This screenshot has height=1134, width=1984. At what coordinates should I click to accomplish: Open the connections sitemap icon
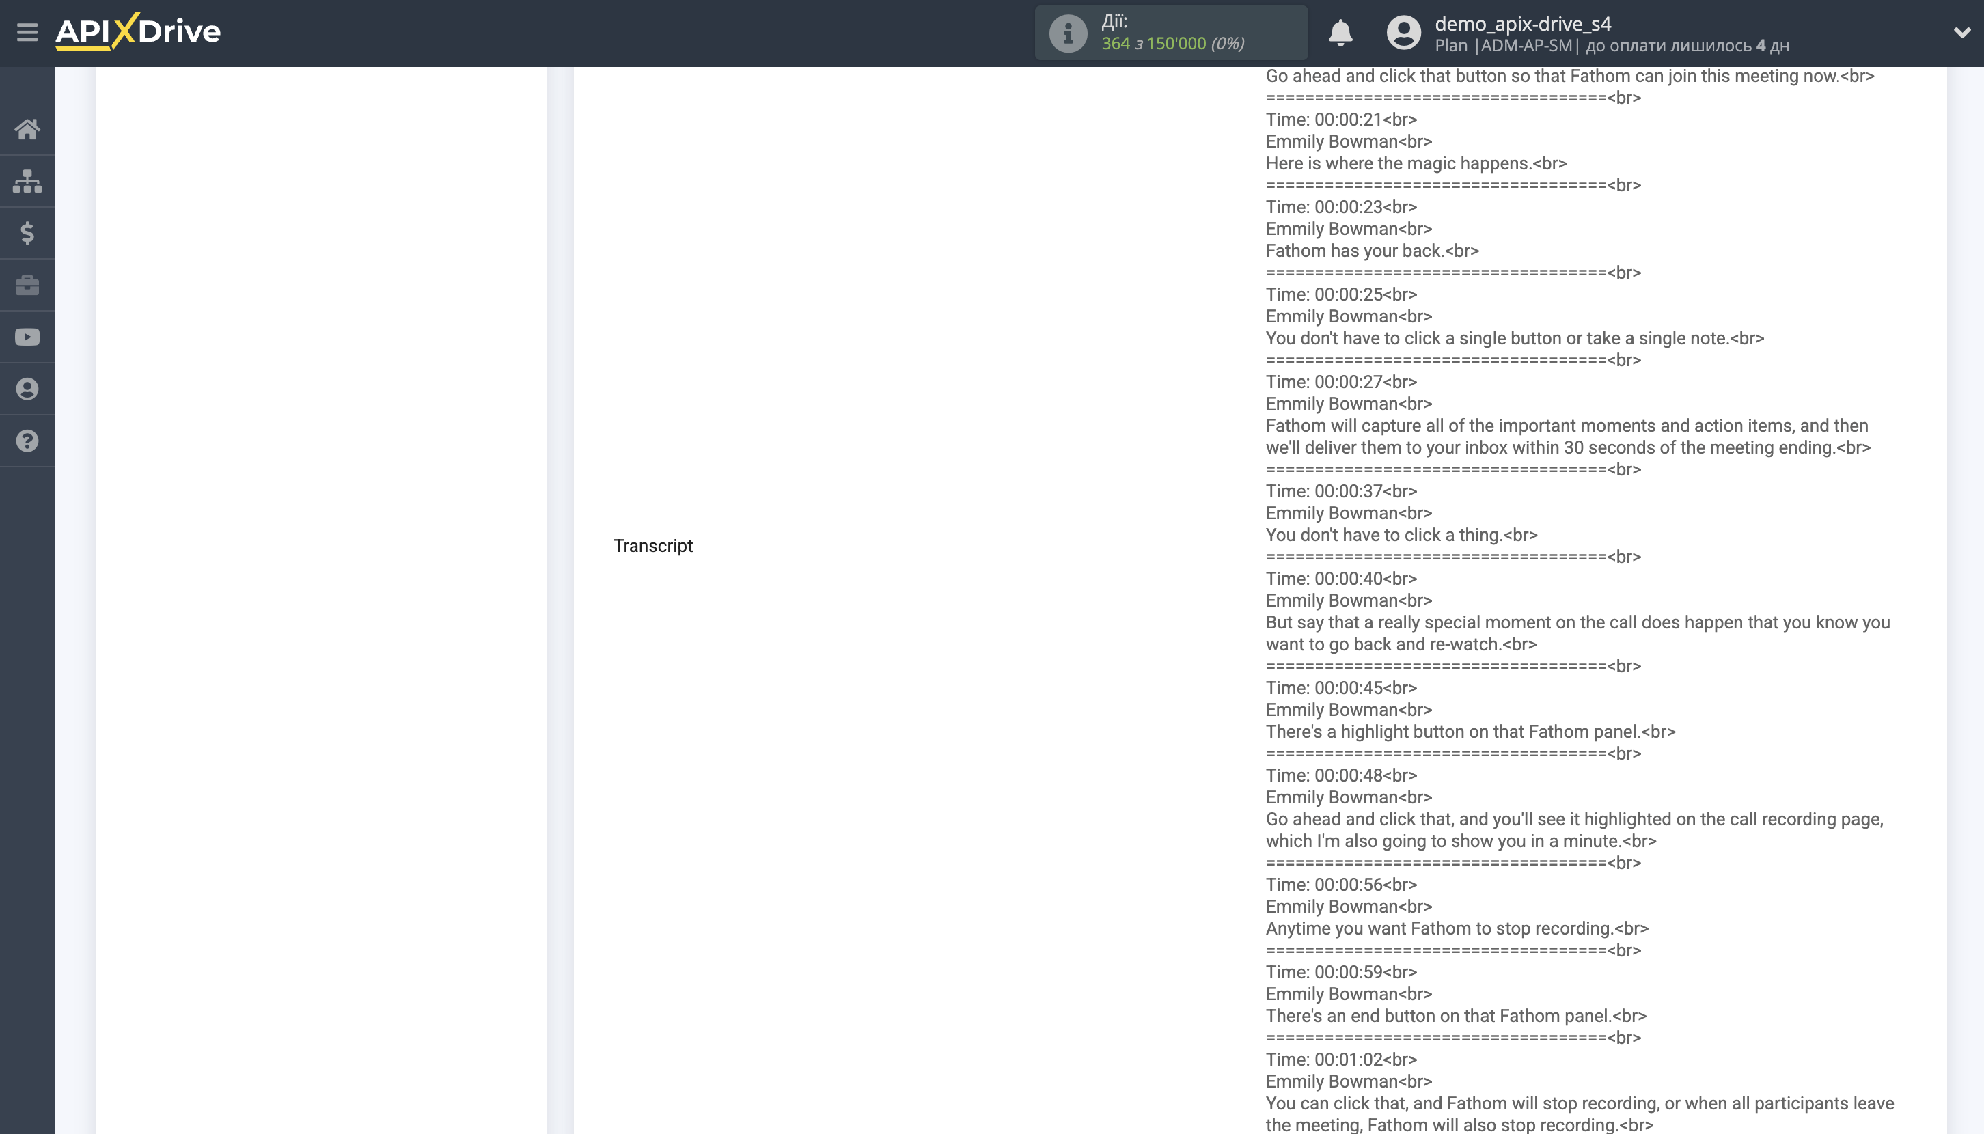[x=27, y=182]
